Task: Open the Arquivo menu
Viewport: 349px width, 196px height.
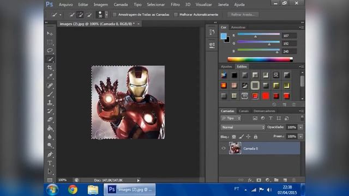Action: (65, 4)
